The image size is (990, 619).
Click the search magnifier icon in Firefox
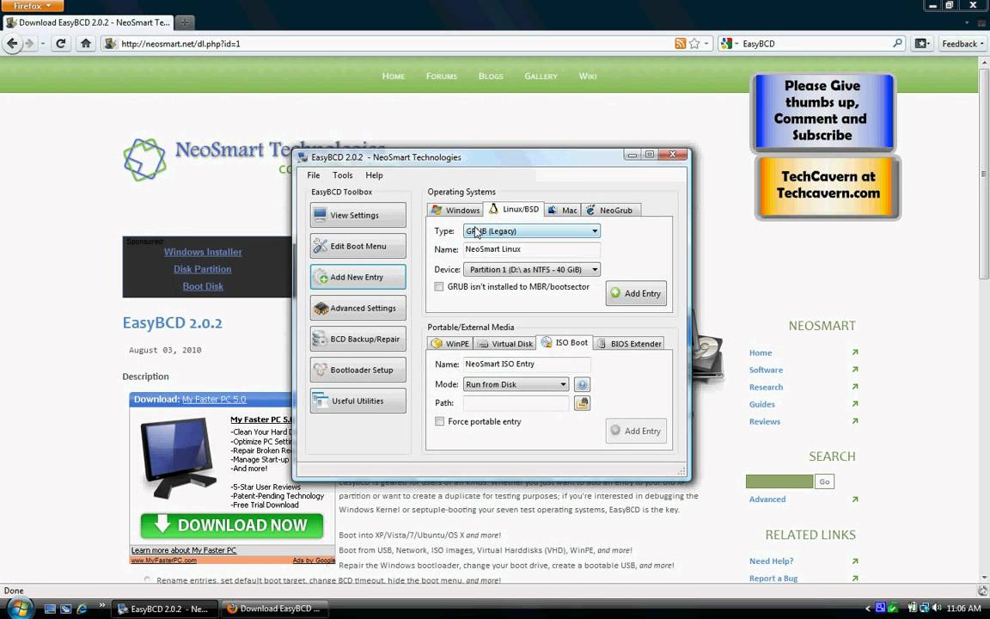tap(897, 44)
